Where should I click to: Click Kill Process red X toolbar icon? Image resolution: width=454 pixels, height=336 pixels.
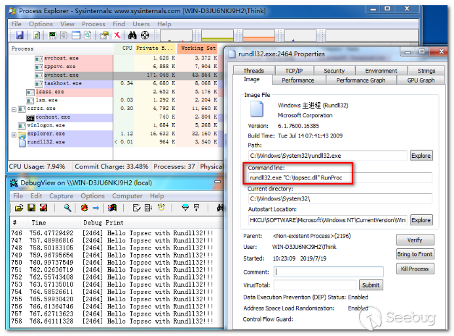(117, 35)
